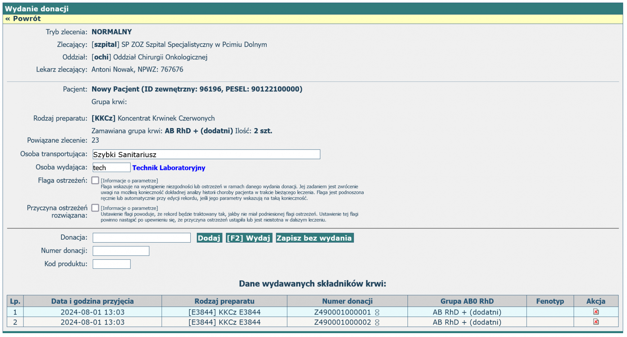Open the Technik Laboratoryjny link
Viewport: 627px width, 337px height.
click(x=169, y=168)
